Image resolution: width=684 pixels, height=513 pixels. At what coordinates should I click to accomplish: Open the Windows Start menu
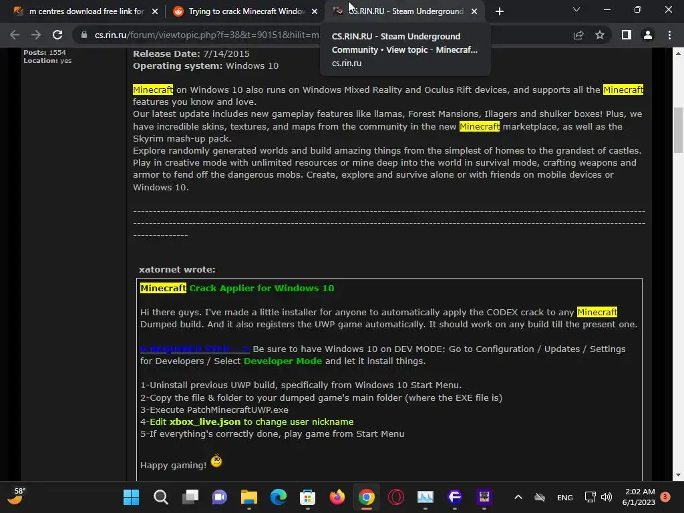132,497
